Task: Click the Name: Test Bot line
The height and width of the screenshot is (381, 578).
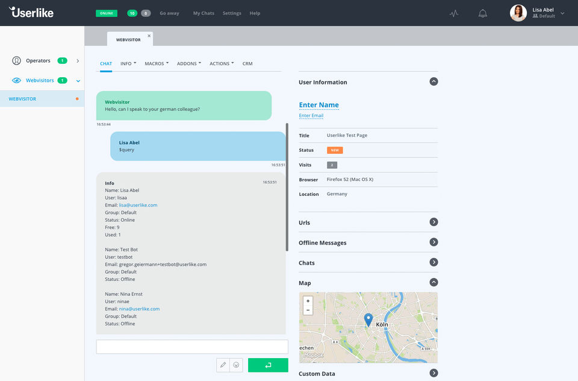Action: [x=121, y=250]
